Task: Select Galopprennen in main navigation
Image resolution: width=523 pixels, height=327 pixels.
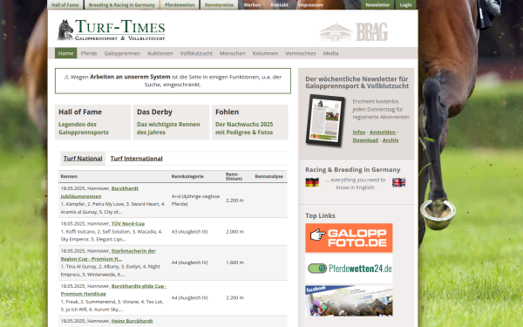Action: [122, 53]
